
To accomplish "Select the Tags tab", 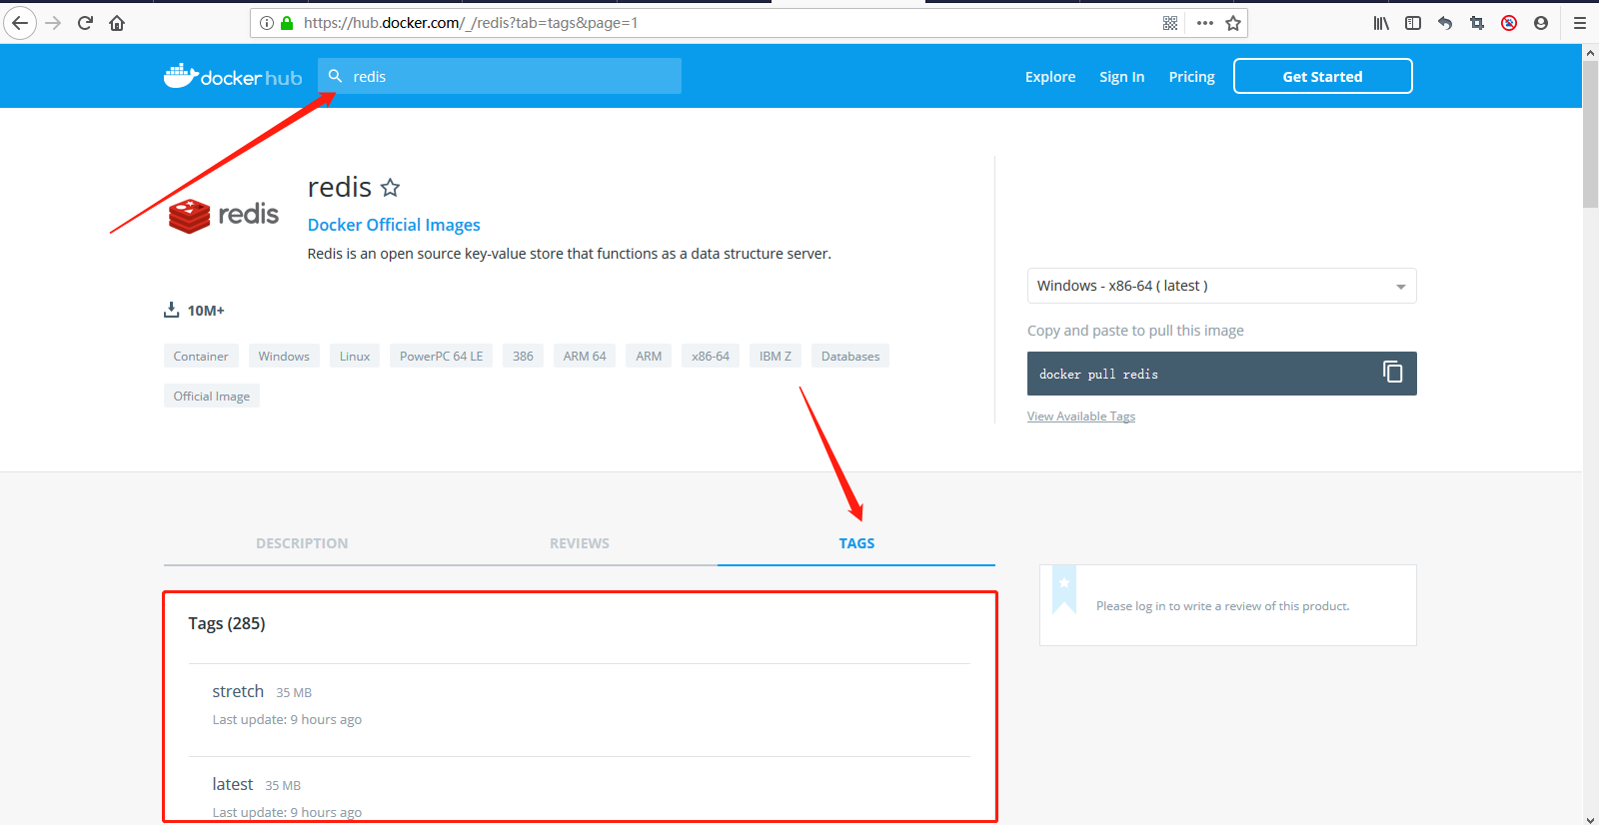I will coord(856,543).
